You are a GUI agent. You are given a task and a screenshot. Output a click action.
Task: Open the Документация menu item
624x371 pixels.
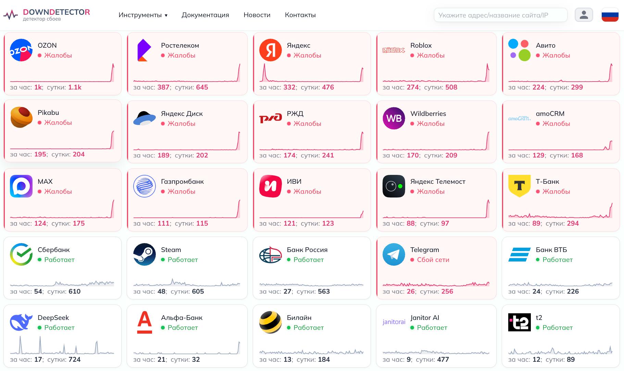coord(205,15)
